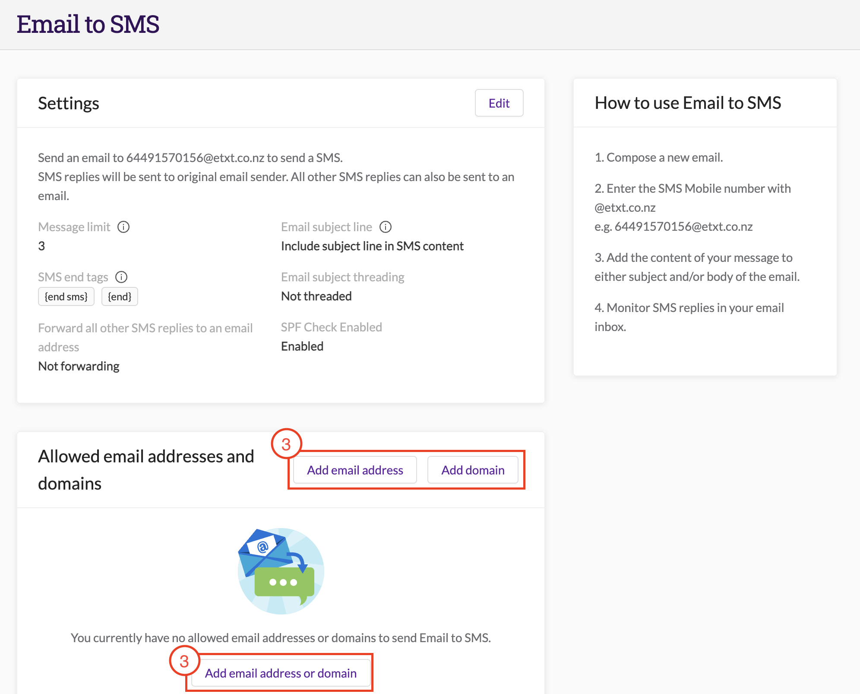
Task: Click the Add domain button
Action: 473,470
